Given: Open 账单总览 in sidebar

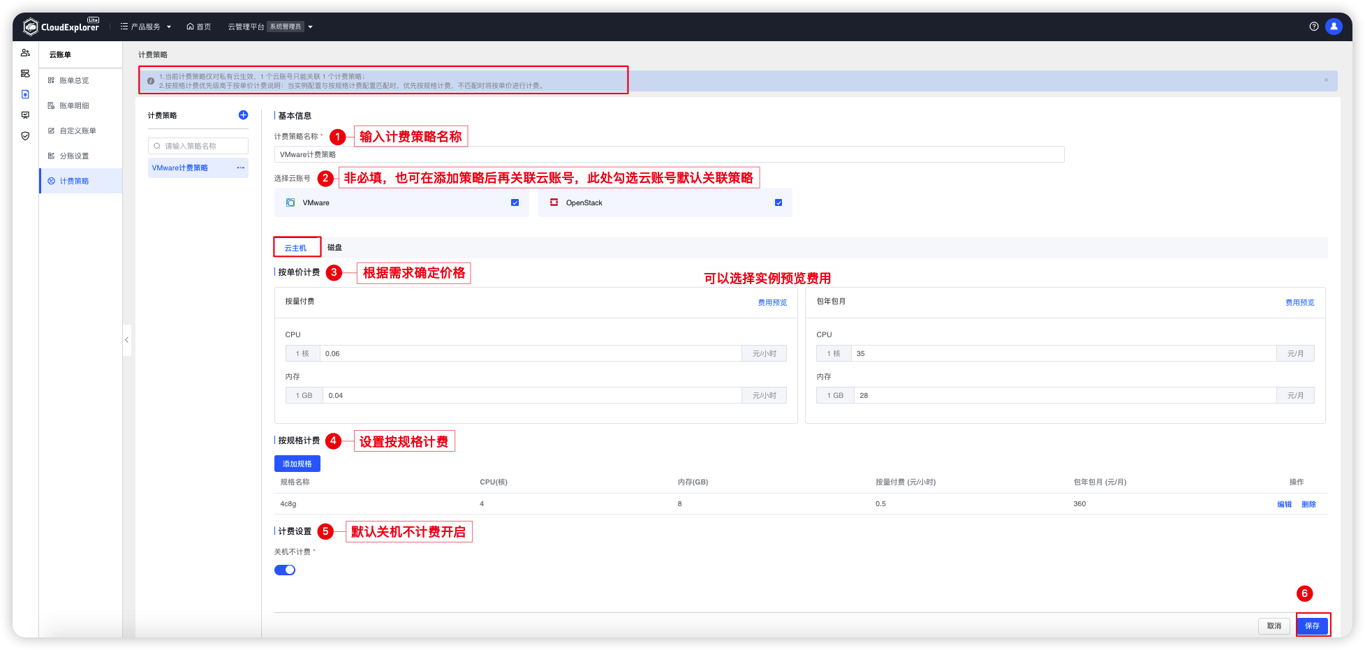Looking at the screenshot, I should (80, 80).
